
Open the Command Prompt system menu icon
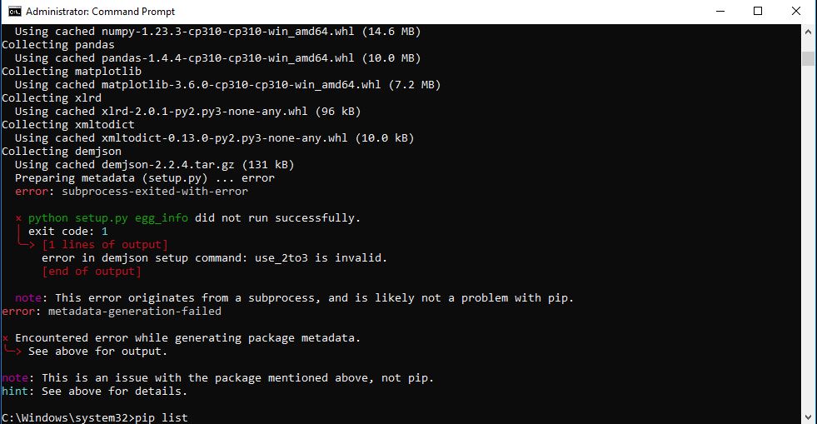coord(15,12)
